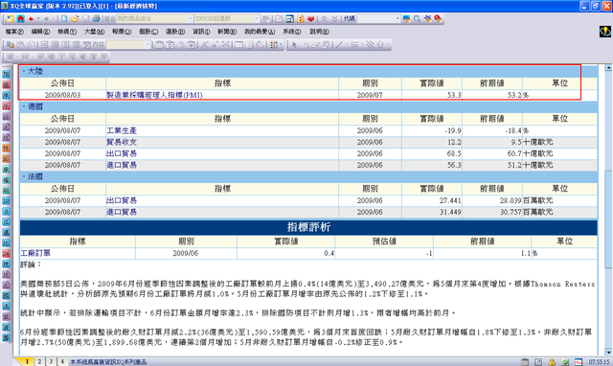Expand back arrow history dropdown
This screenshot has height=366, width=613.
(x=38, y=18)
